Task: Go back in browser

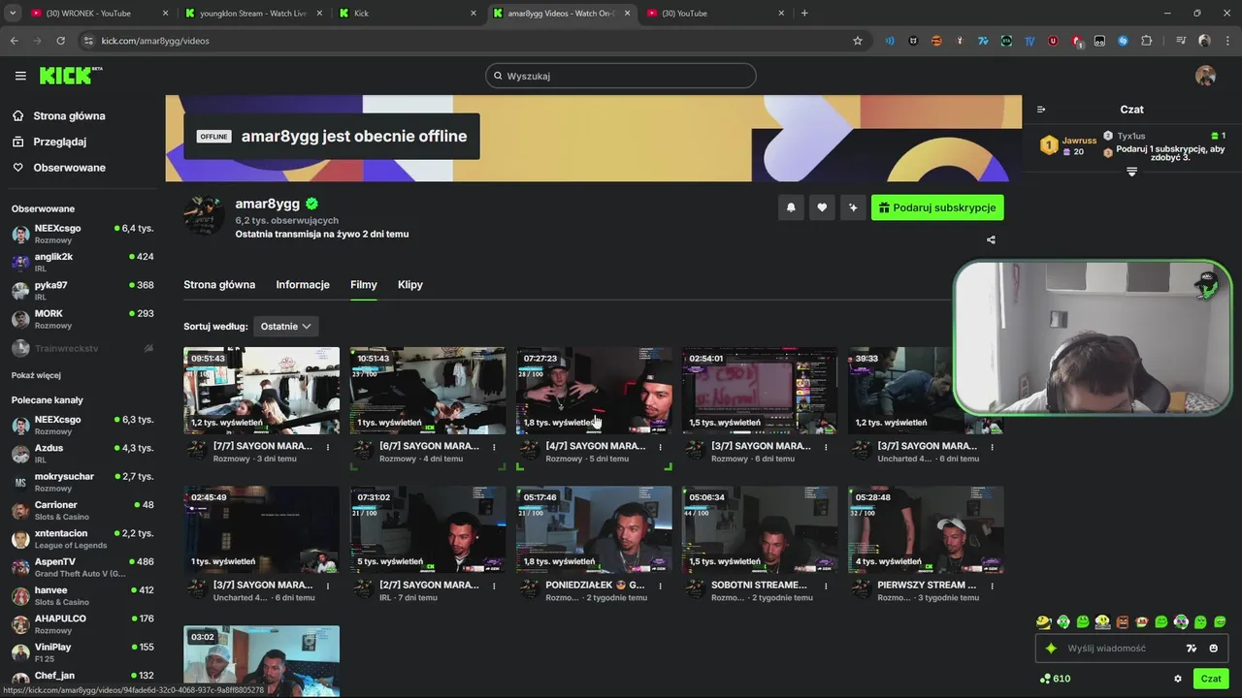Action: [x=15, y=41]
